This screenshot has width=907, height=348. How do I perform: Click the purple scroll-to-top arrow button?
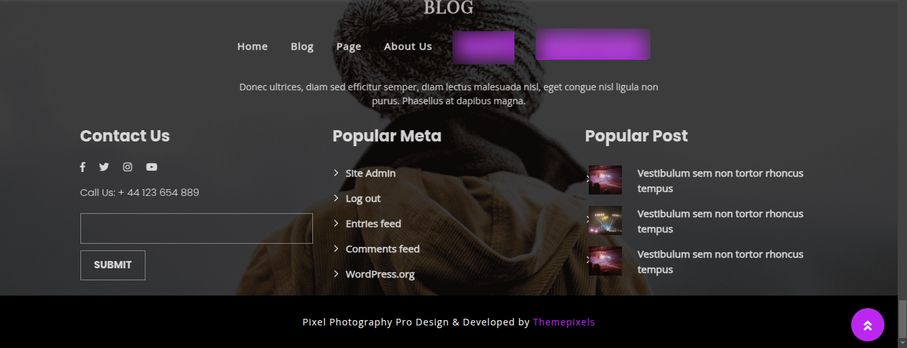[868, 325]
